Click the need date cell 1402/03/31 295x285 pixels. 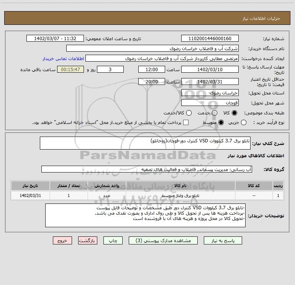(30, 195)
